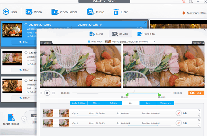Rename output 202206-22-0.flv with pencil icon
207x136 pixels.
point(101,25)
